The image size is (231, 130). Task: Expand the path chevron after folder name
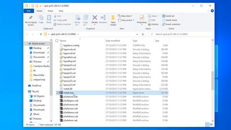[x=78, y=34]
